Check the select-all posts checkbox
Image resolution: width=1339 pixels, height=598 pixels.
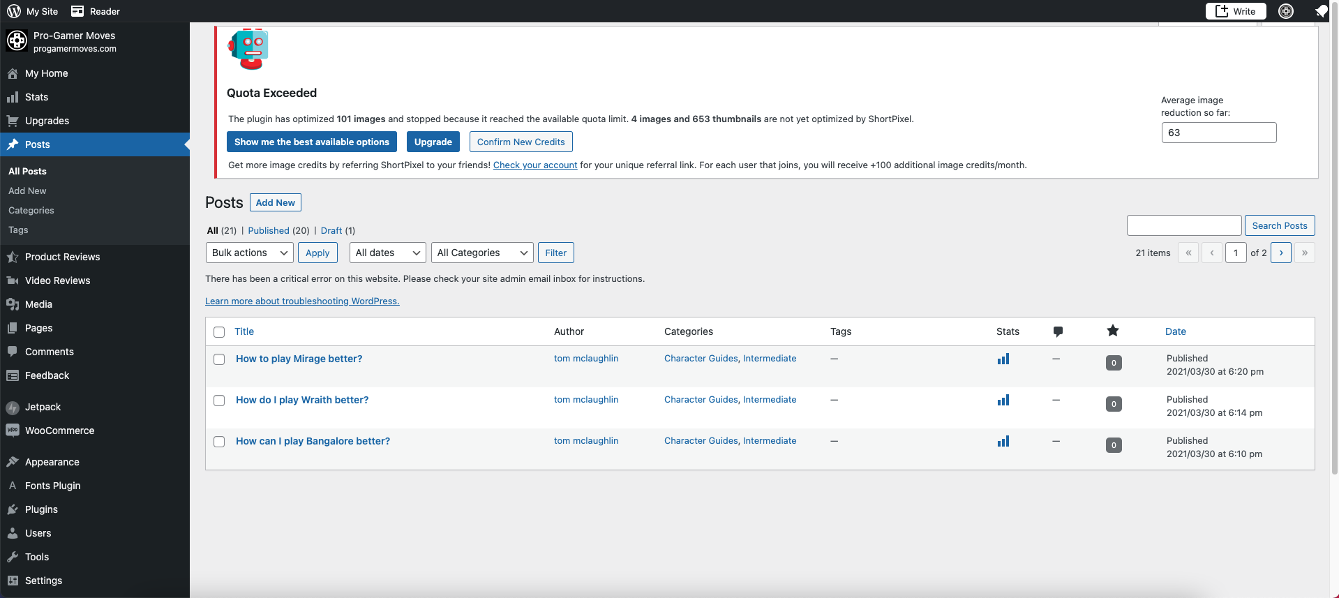click(x=219, y=332)
